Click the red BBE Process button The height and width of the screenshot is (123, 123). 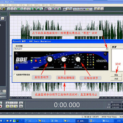pos(36,61)
